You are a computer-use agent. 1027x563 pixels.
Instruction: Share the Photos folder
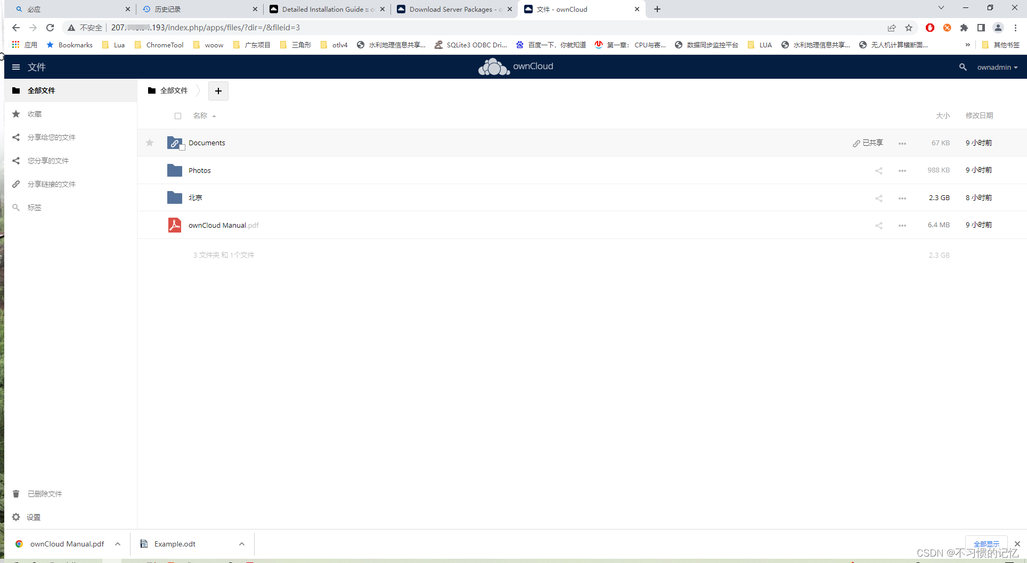tap(879, 171)
